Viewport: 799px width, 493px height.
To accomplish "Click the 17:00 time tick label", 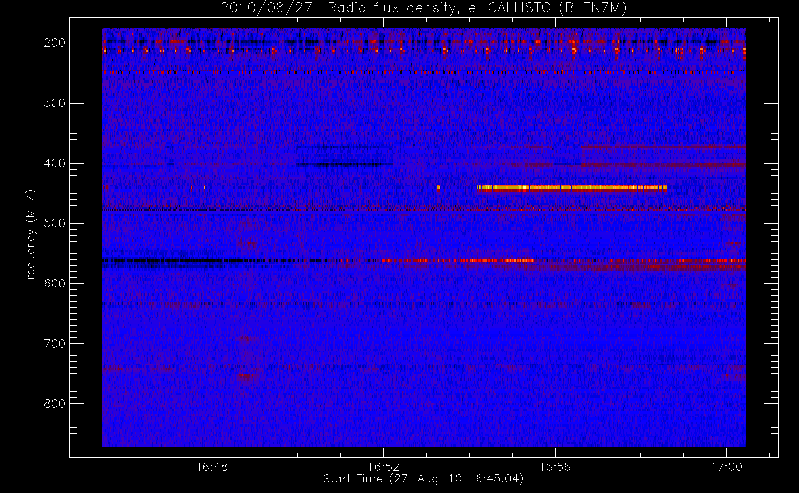I will click(726, 467).
